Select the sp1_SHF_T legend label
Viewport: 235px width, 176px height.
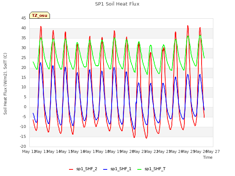[x=155, y=169]
